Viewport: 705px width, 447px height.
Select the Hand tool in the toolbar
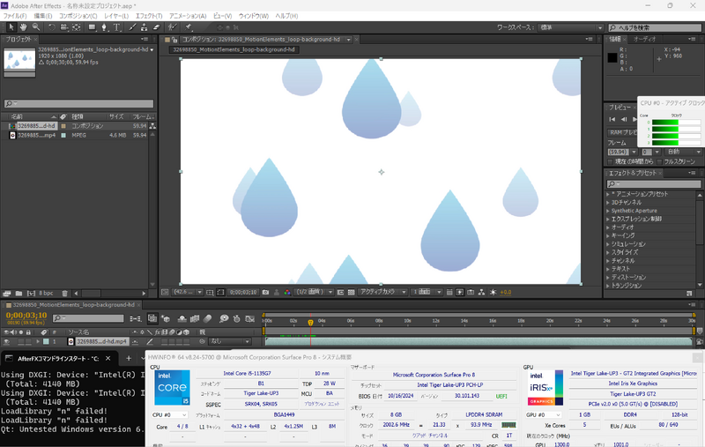click(23, 27)
